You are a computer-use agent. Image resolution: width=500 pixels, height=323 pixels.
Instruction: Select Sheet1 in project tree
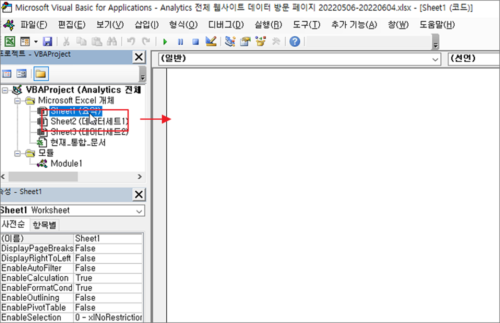76,111
